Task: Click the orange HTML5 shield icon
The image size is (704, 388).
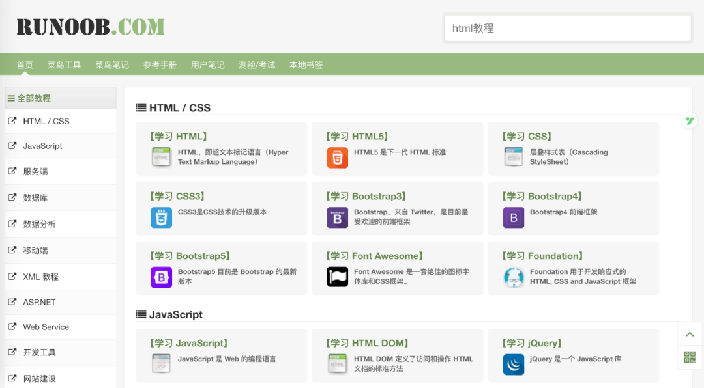Action: (337, 158)
